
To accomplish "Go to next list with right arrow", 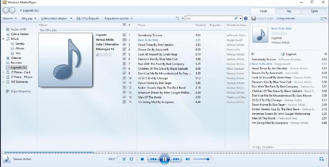I will coord(325,54).
